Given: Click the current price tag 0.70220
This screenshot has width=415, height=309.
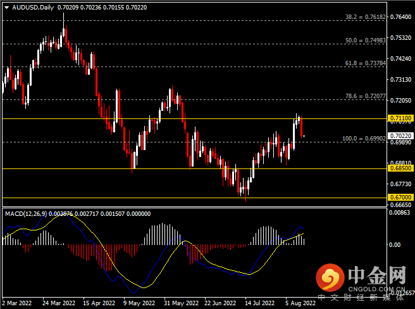Looking at the screenshot, I should pyautogui.click(x=400, y=136).
